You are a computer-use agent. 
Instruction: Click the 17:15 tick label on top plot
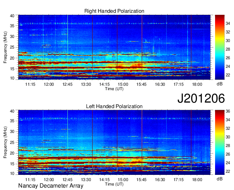(179, 84)
